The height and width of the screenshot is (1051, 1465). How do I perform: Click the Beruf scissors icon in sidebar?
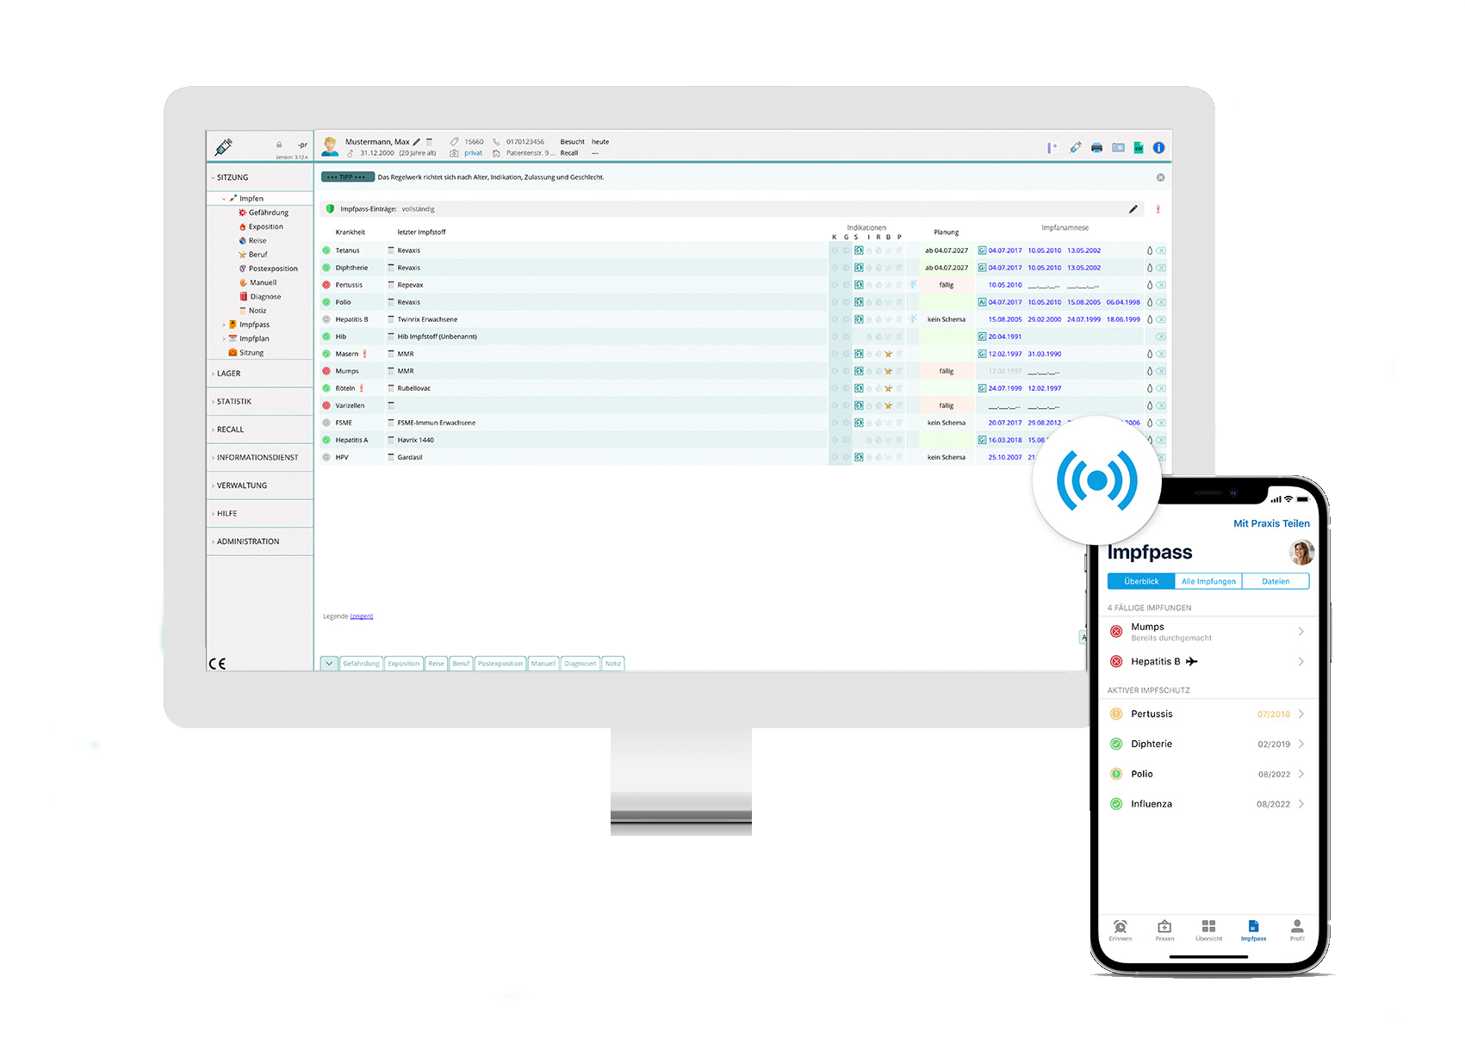coord(242,254)
